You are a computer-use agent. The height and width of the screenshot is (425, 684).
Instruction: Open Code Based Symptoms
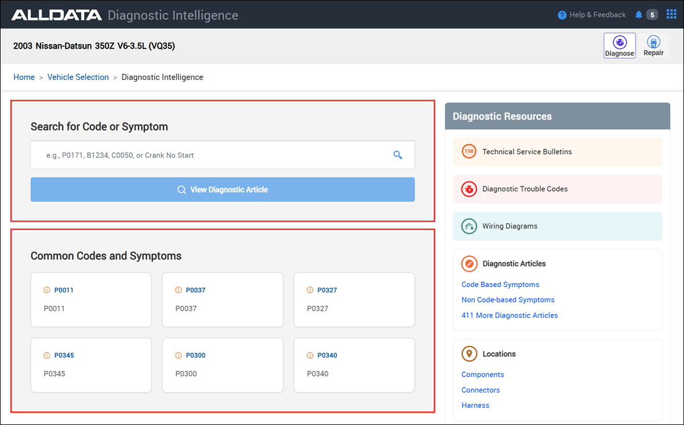pos(500,284)
